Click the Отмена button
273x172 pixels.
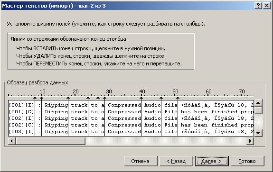[x=141, y=161]
